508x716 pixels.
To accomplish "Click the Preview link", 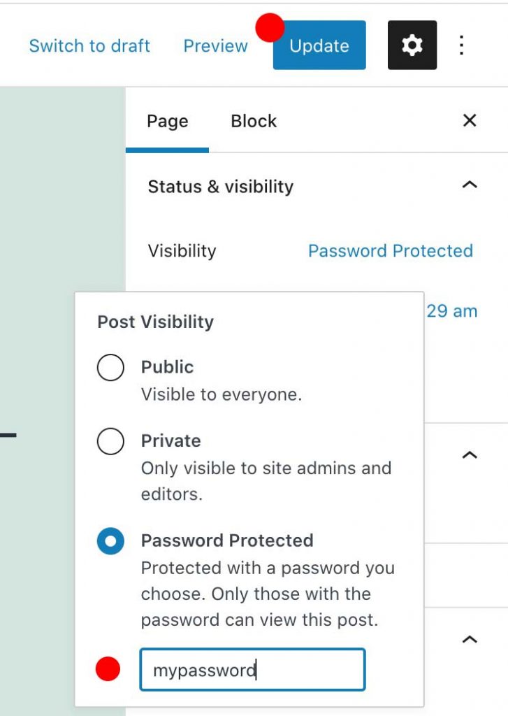I will pyautogui.click(x=215, y=45).
